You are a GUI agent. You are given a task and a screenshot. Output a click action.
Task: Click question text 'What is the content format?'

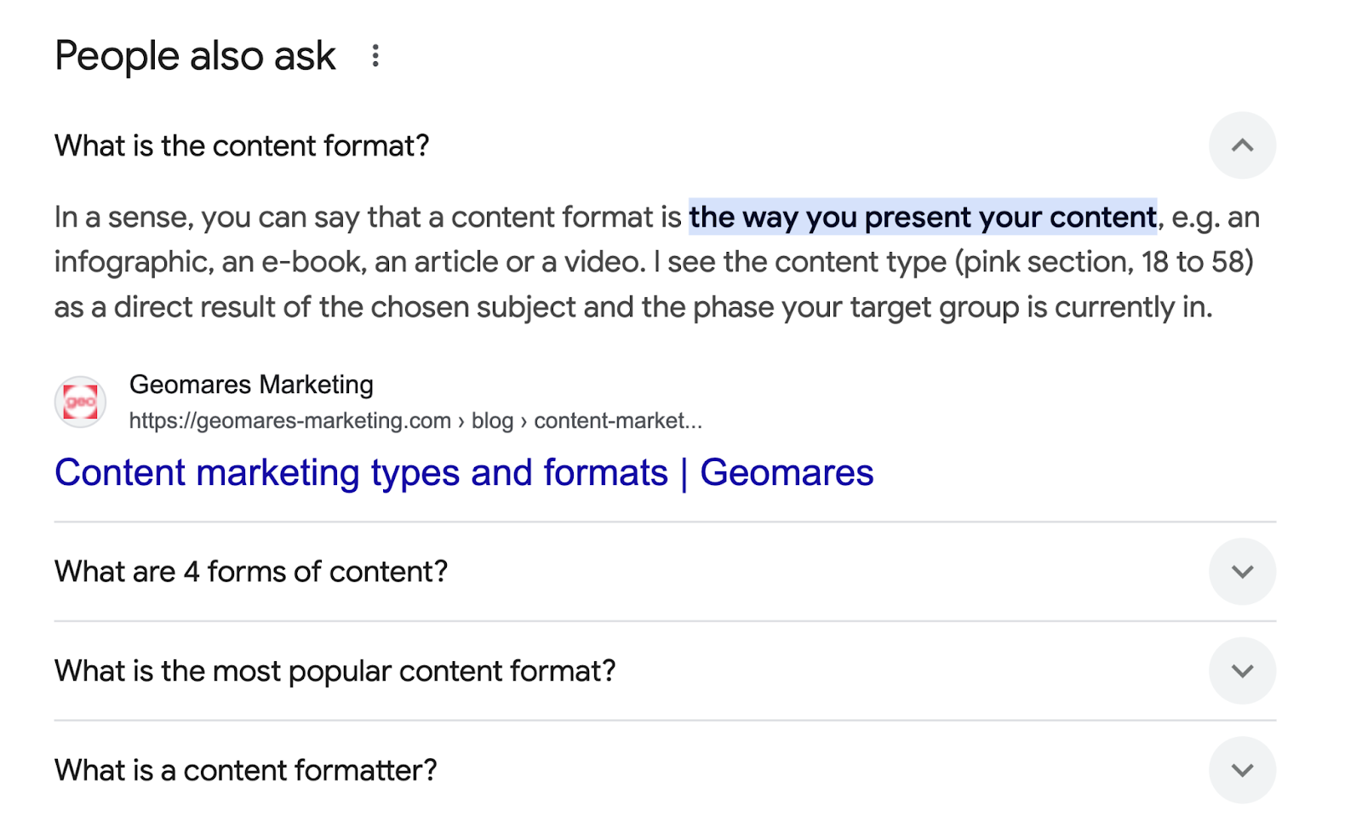tap(242, 146)
